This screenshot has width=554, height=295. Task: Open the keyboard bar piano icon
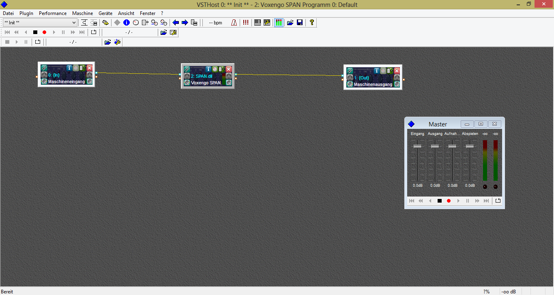coord(257,23)
